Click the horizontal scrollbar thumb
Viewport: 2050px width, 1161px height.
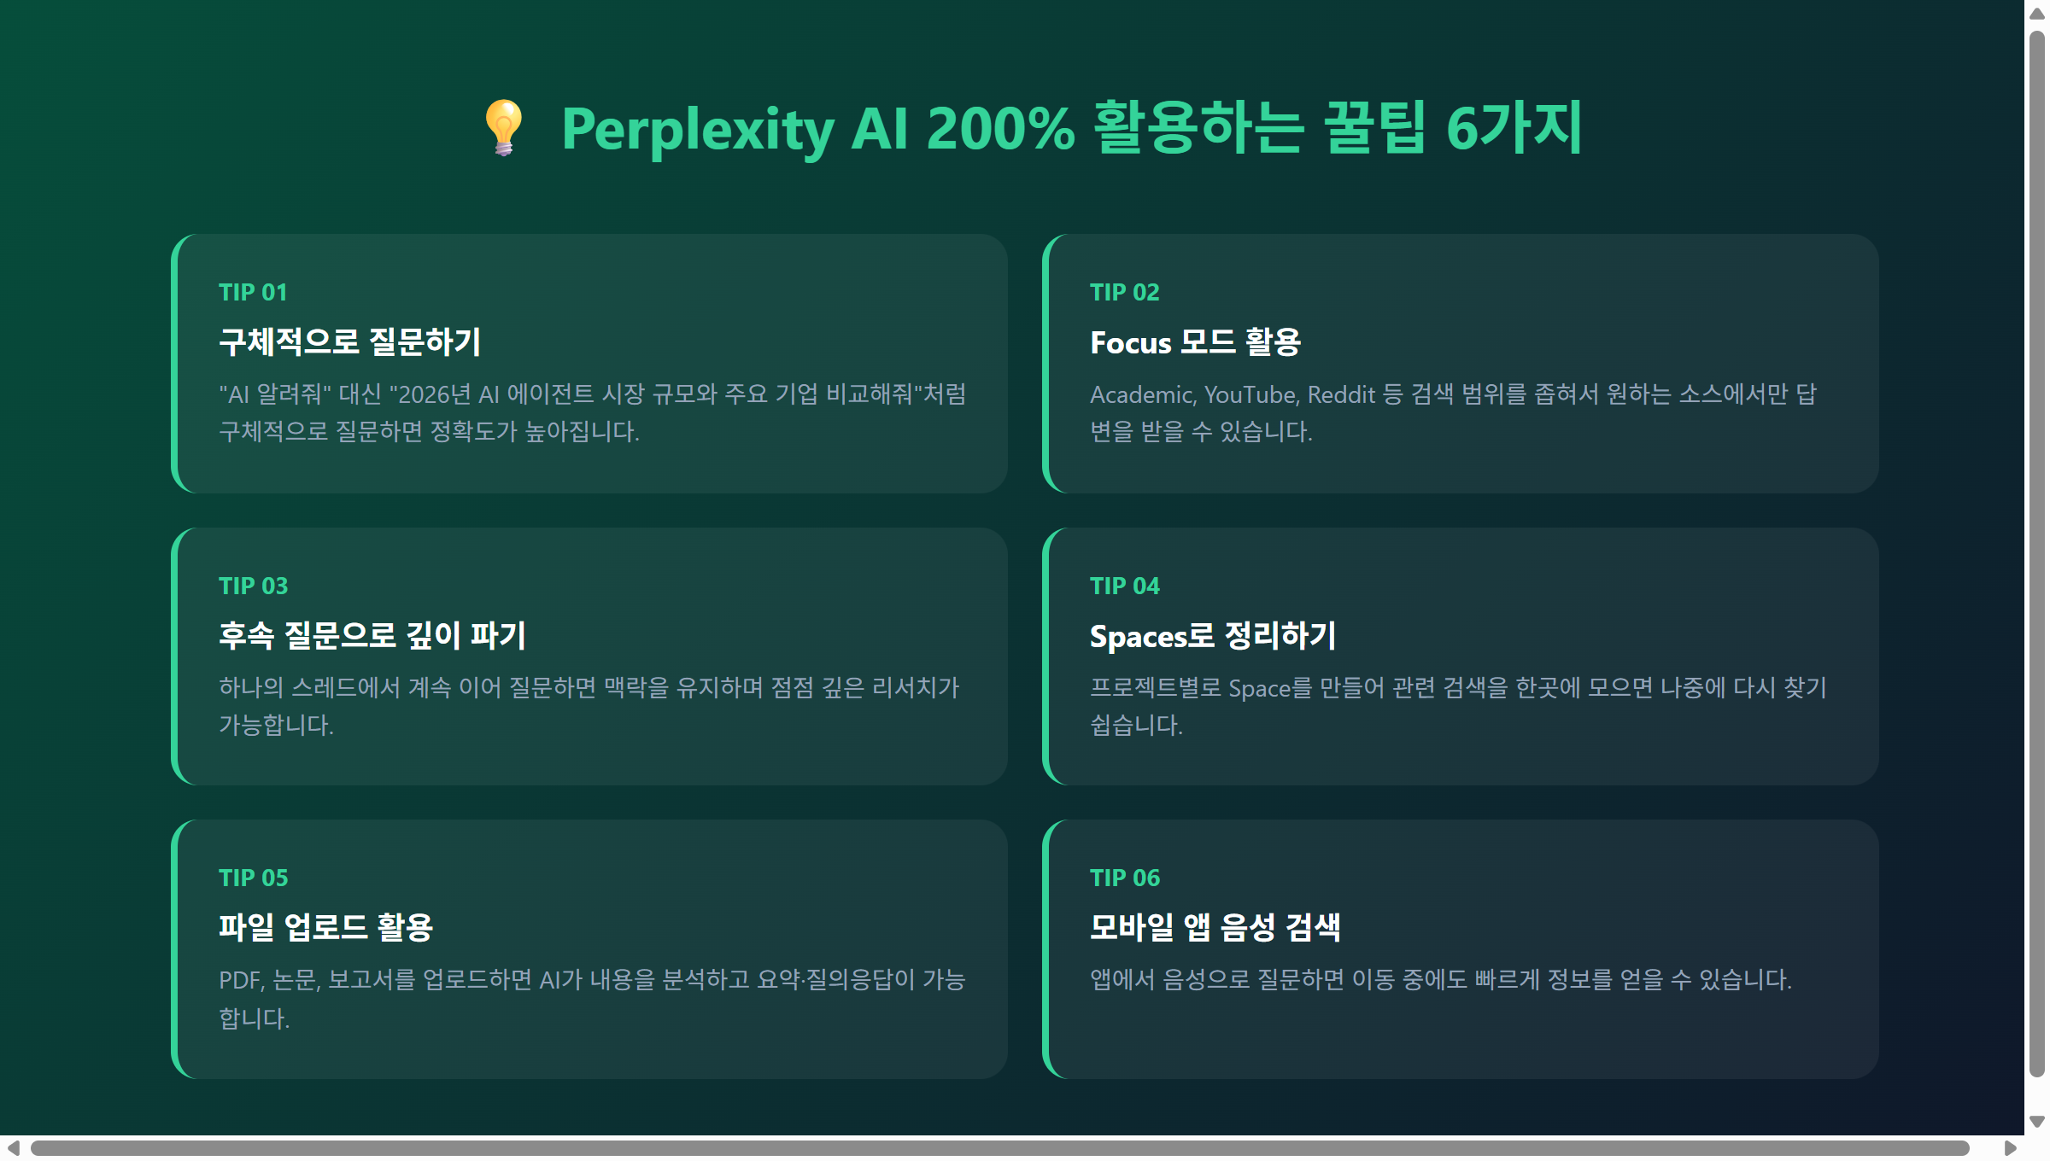[999, 1148]
